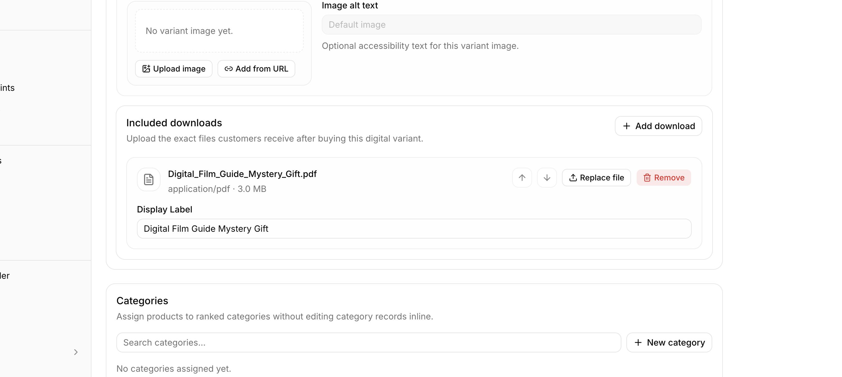Click the Add download button
Image resolution: width=842 pixels, height=377 pixels.
pyautogui.click(x=658, y=126)
